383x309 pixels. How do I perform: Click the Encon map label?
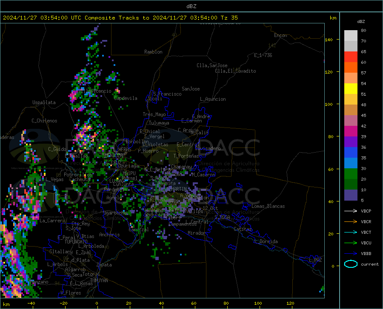280,35
